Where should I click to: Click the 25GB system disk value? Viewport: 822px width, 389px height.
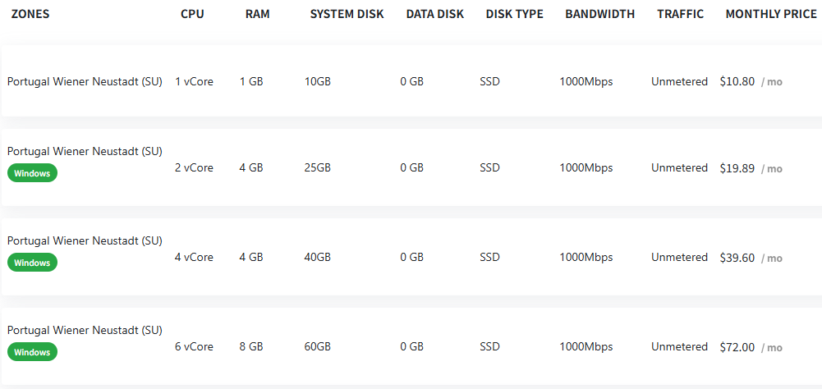318,167
